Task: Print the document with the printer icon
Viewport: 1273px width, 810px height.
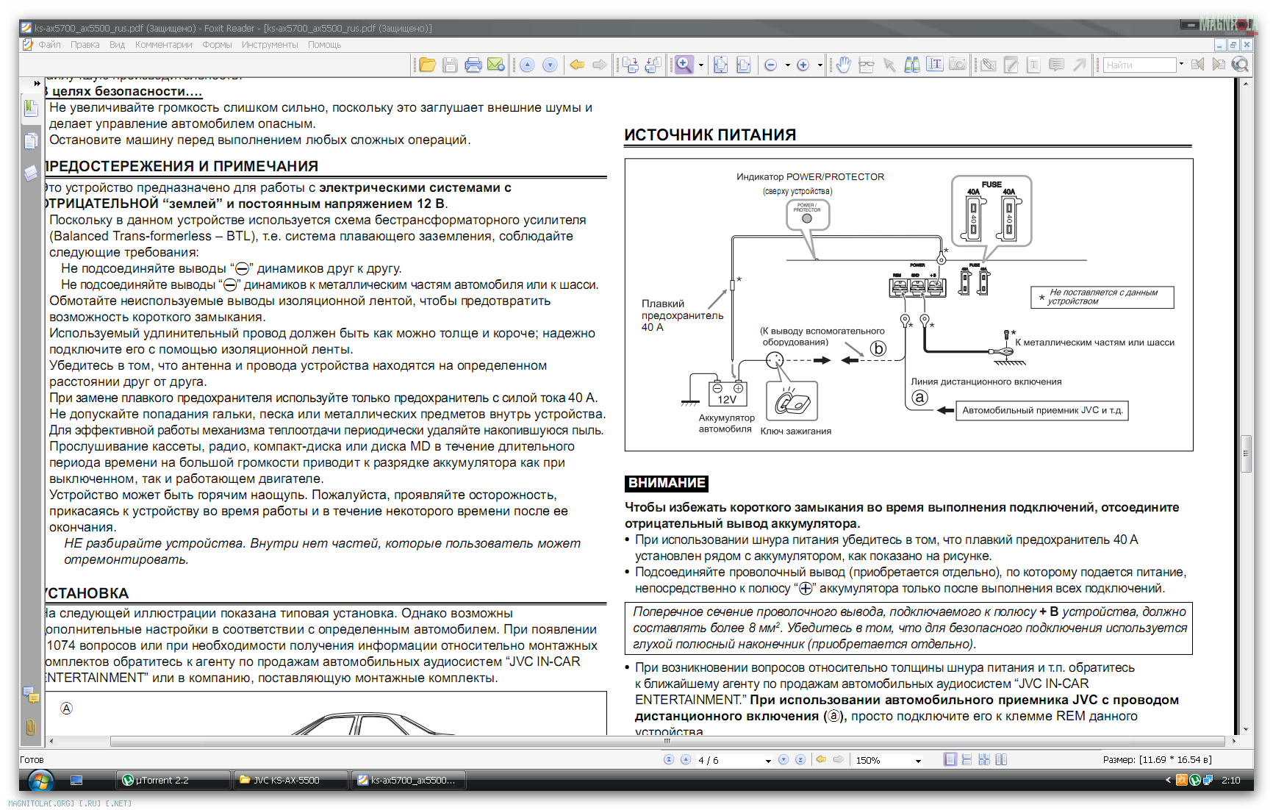Action: tap(473, 65)
